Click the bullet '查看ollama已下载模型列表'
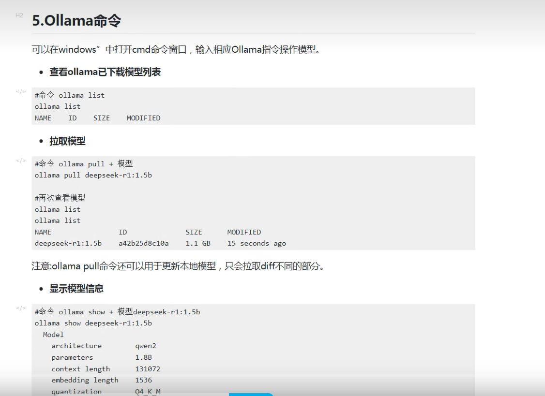Screen dimensions: 545x396 point(105,72)
